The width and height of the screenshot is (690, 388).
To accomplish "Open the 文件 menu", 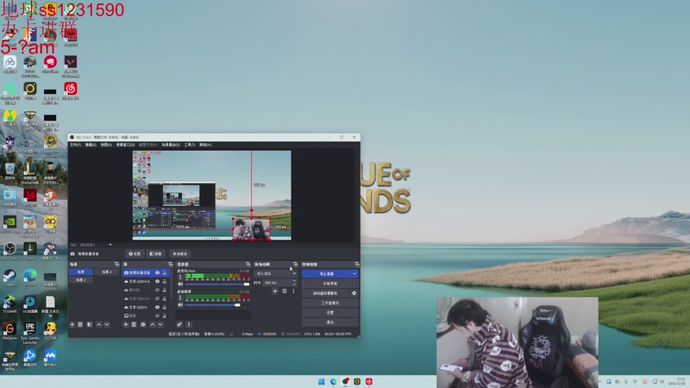I will (75, 145).
